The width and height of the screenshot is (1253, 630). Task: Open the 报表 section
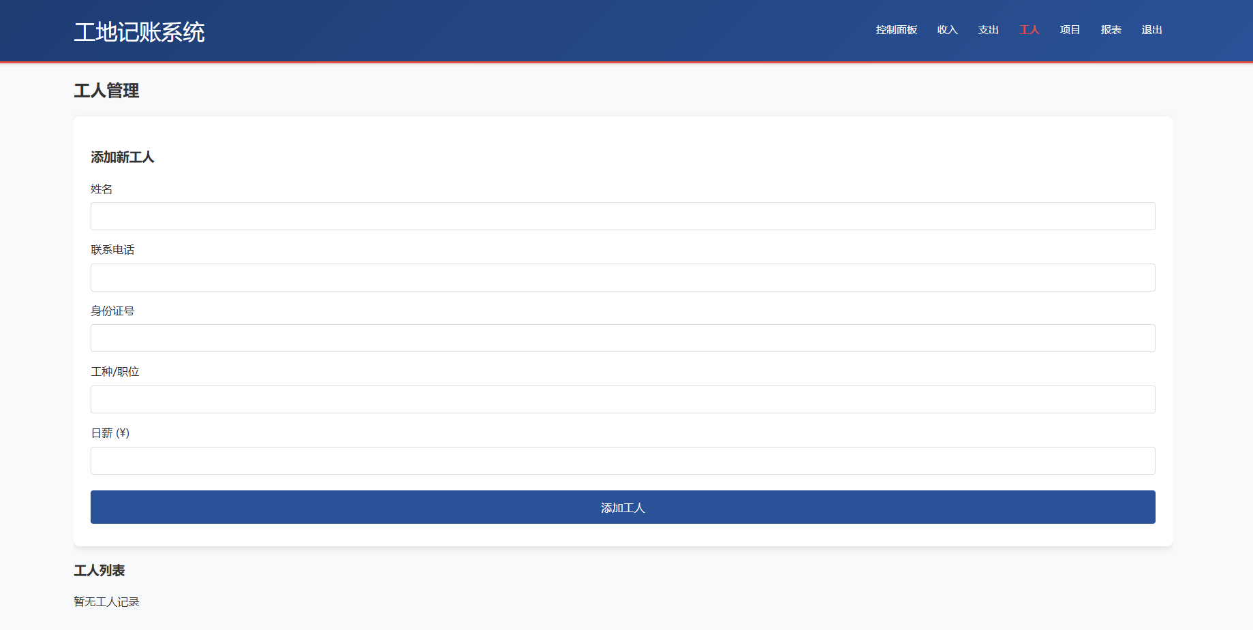point(1111,30)
